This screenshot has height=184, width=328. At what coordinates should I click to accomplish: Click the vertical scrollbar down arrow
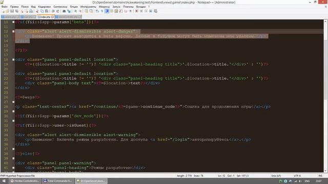(326, 170)
